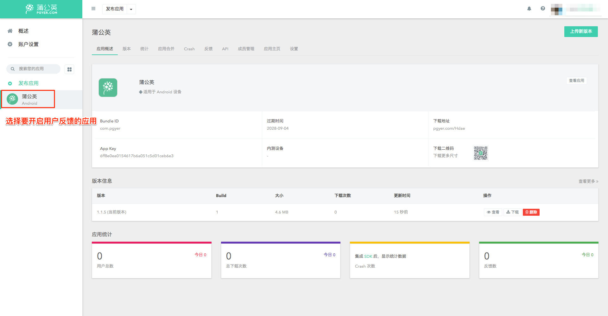This screenshot has height=316, width=608.
Task: Open the 应用主页 tab
Action: click(272, 49)
